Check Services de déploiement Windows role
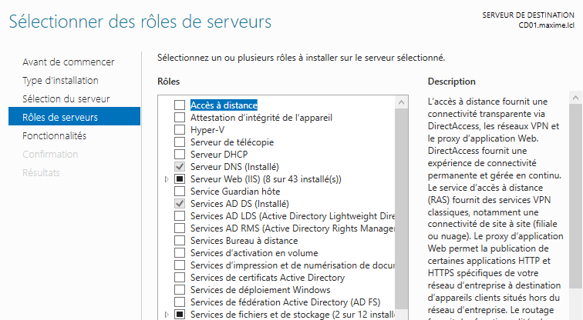Screen dimensions: 583x320 point(180,290)
